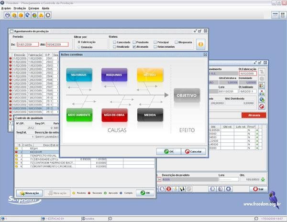Screen dimensions: 287x222
Task: Toggle the Relacionadas checkbox
Action: point(155,47)
